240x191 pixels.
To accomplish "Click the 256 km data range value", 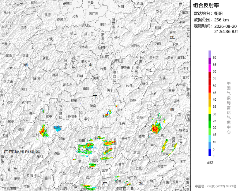I will pyautogui.click(x=221, y=20).
